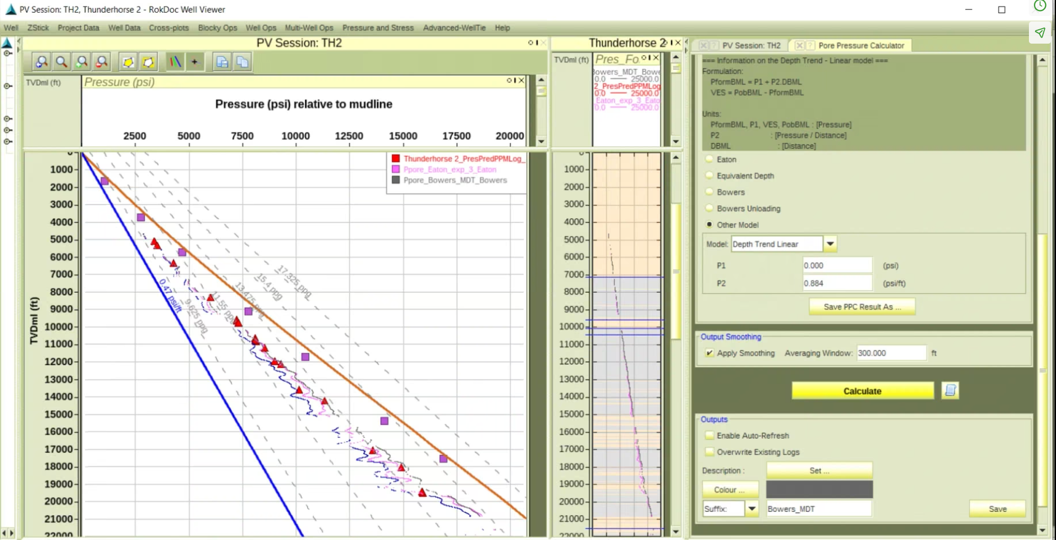Viewport: 1056px width, 540px height.
Task: Open help for Pore Pressure Calculator tab
Action: (x=810, y=46)
